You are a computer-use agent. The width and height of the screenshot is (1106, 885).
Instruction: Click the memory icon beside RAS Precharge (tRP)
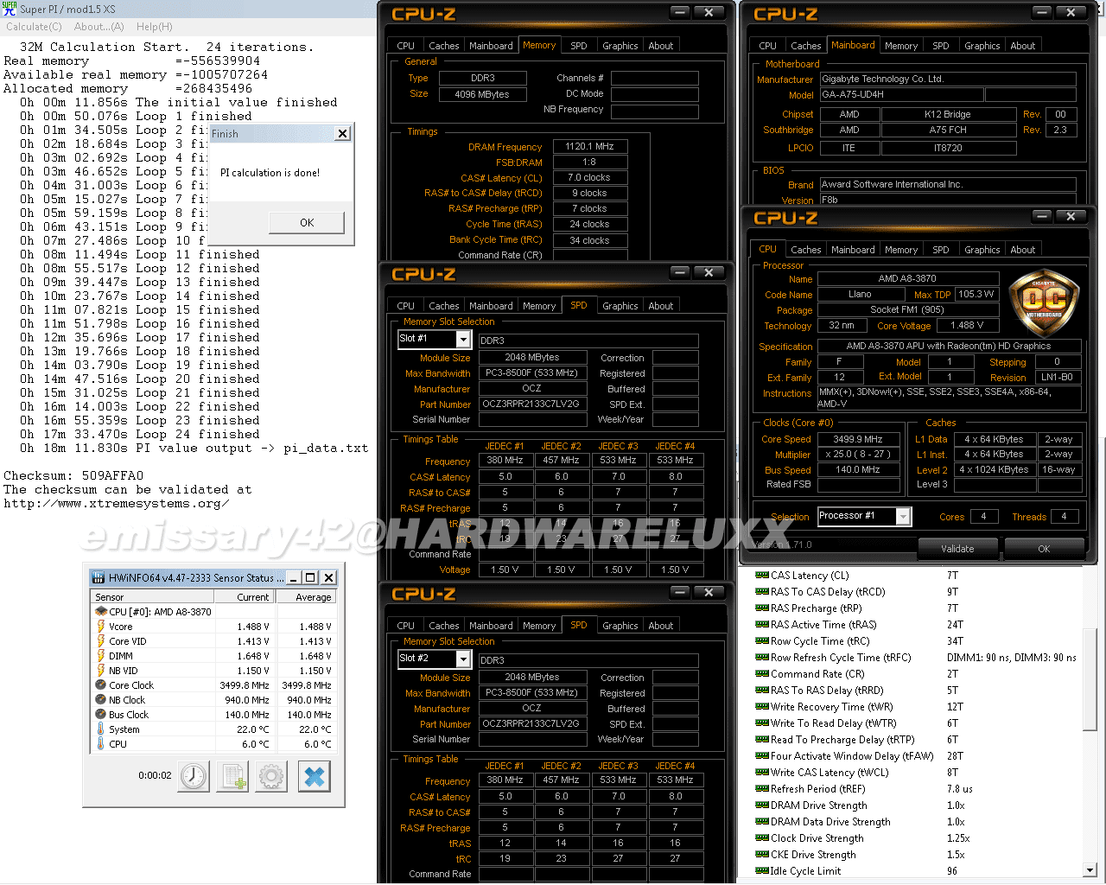[762, 608]
